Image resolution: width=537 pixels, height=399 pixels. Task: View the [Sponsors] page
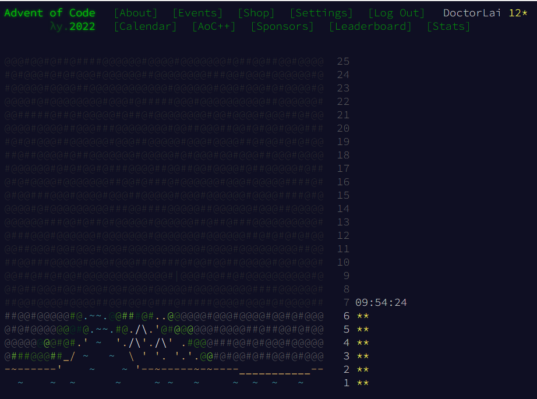coord(282,26)
